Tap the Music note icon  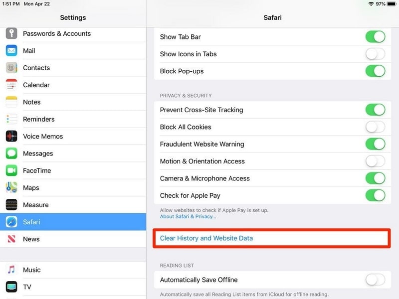click(x=11, y=270)
